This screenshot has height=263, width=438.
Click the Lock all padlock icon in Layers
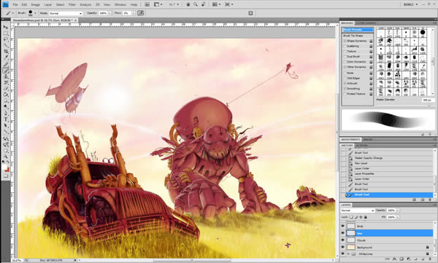pos(366,217)
